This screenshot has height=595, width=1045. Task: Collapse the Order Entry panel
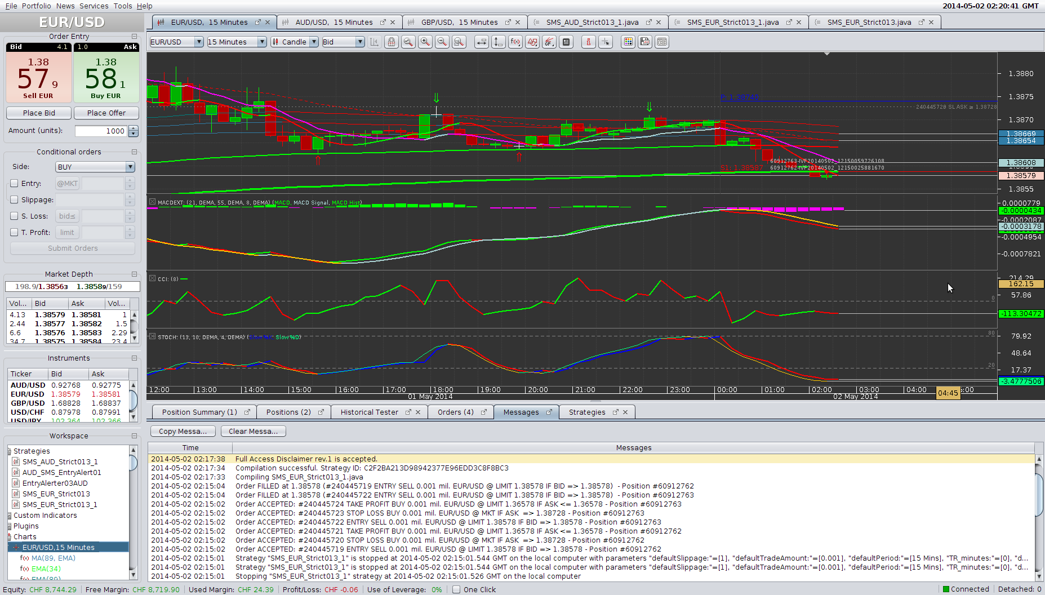pyautogui.click(x=134, y=36)
